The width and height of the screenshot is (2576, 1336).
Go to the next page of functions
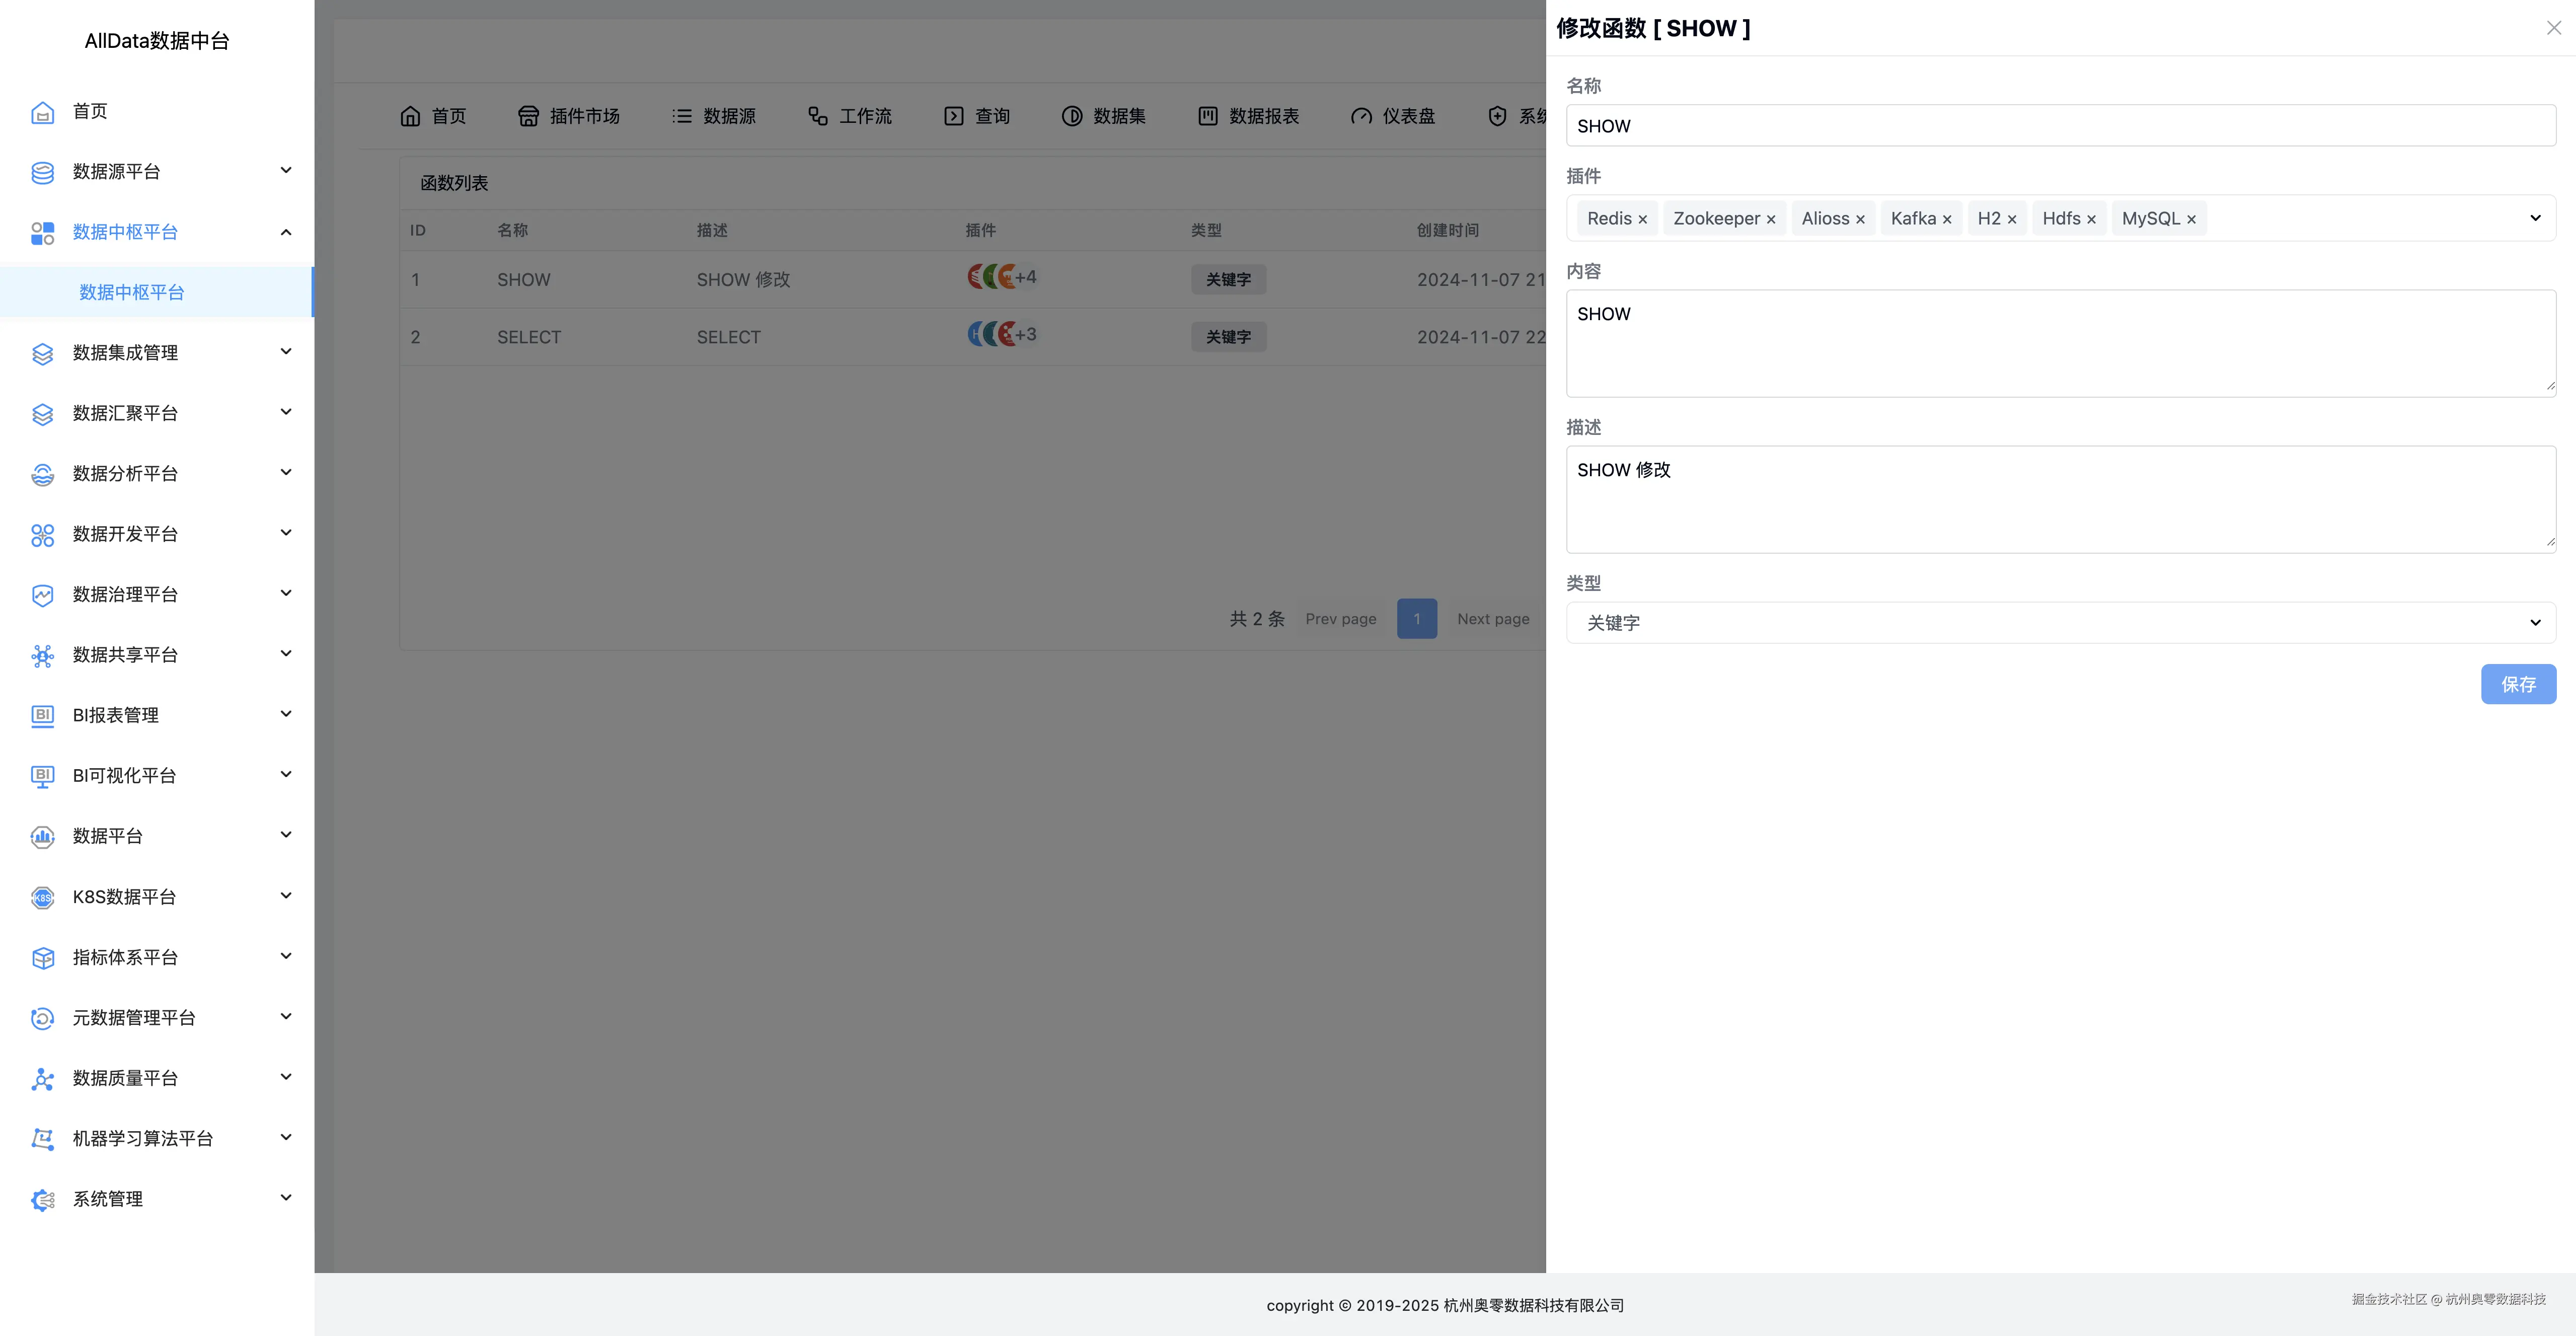coord(1493,618)
